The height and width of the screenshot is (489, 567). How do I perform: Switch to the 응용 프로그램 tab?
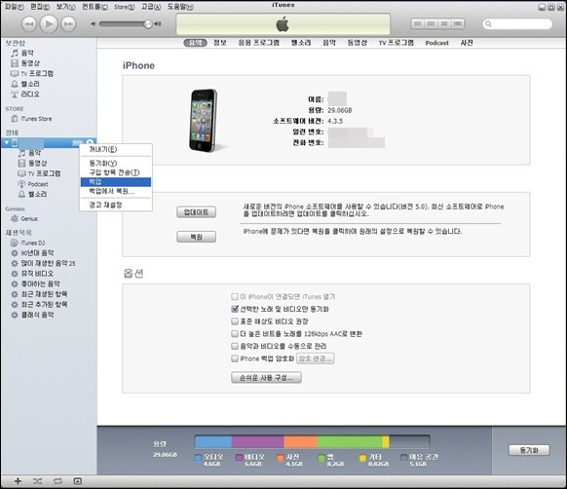(258, 43)
